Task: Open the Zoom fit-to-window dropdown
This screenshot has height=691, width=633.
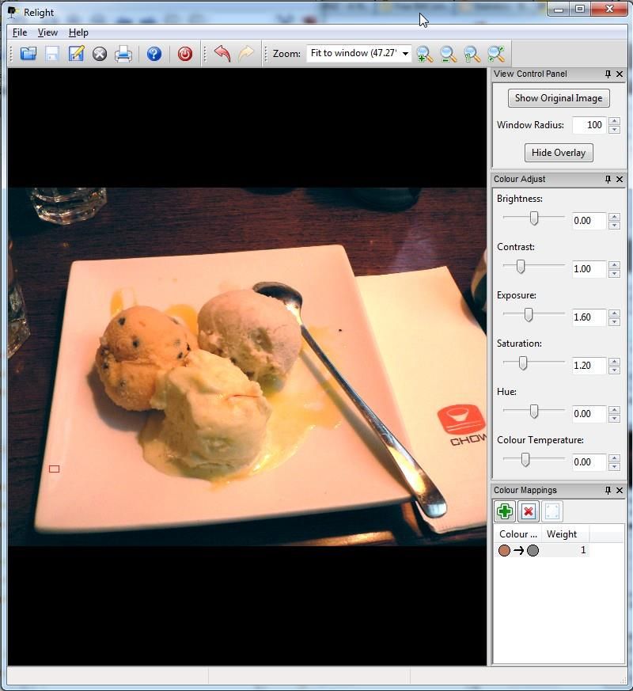Action: click(406, 54)
